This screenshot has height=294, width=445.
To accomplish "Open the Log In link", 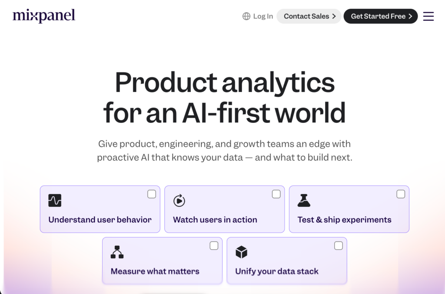I will coord(263,16).
